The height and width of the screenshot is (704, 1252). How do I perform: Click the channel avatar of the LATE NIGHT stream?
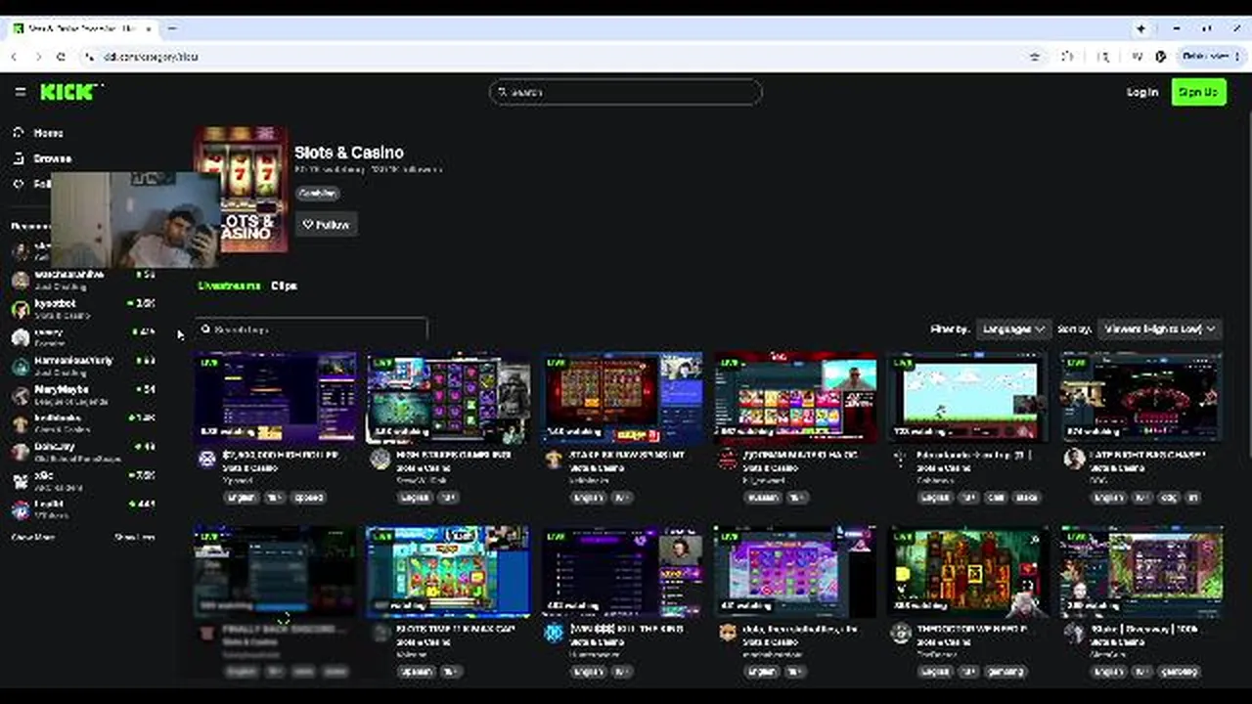(x=1074, y=460)
